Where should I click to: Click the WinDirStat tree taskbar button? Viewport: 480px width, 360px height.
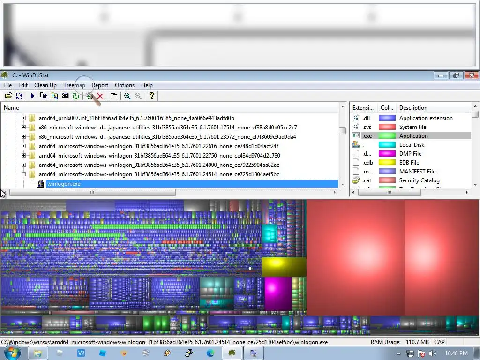(x=232, y=353)
